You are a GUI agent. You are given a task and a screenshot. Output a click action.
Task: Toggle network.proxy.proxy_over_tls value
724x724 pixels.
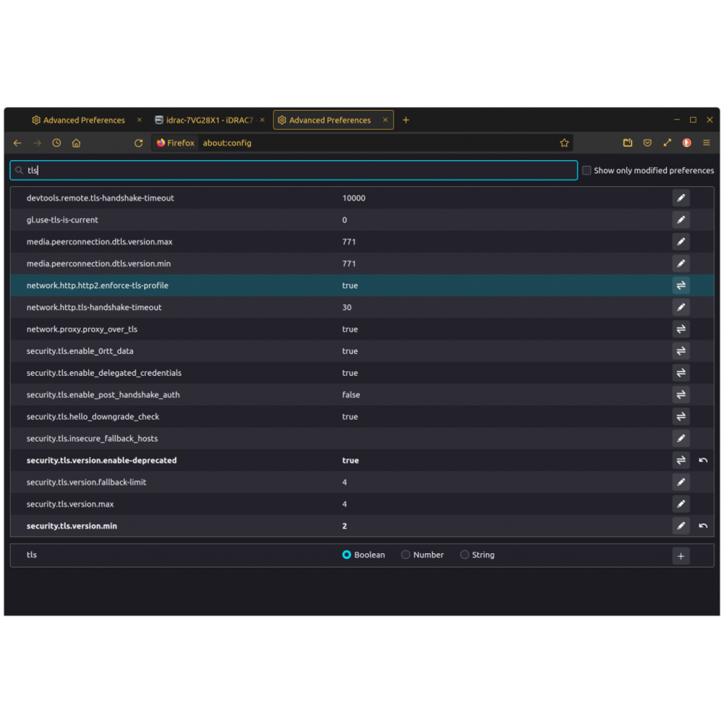click(681, 329)
